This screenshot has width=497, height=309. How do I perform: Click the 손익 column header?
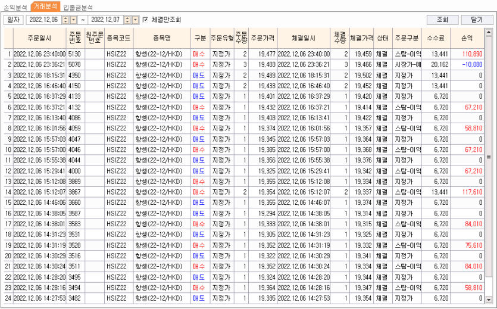467,38
